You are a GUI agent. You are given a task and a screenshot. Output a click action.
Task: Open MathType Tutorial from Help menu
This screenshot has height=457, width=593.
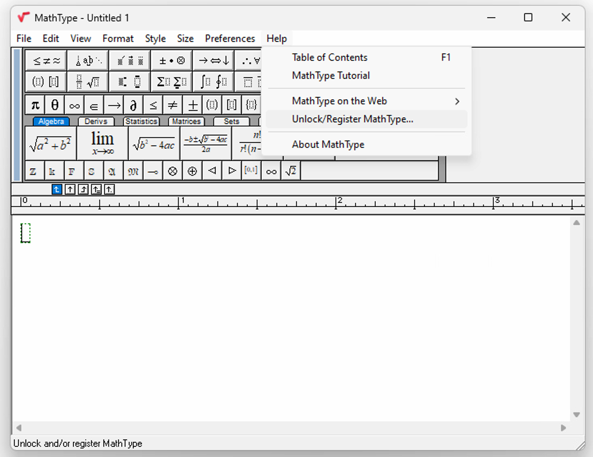(x=366, y=76)
